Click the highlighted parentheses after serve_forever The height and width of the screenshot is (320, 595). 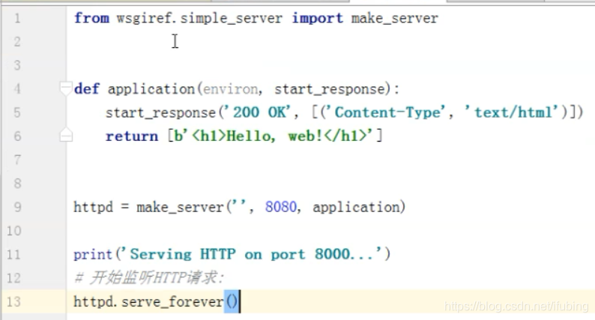pos(232,302)
